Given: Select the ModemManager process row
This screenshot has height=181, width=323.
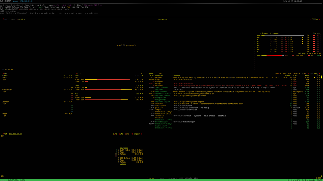Looking at the screenshot, I should (x=234, y=122).
